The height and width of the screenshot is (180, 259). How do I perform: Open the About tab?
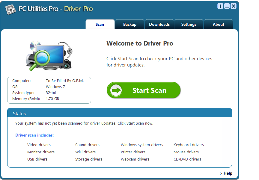pos(219,25)
